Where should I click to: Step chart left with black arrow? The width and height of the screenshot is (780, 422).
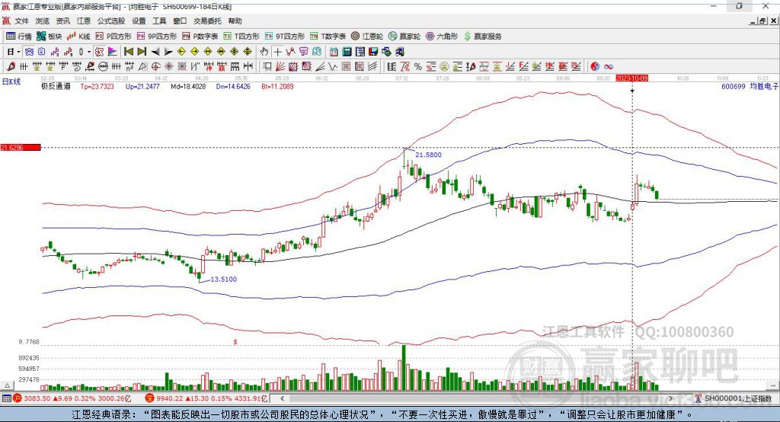pos(155,52)
